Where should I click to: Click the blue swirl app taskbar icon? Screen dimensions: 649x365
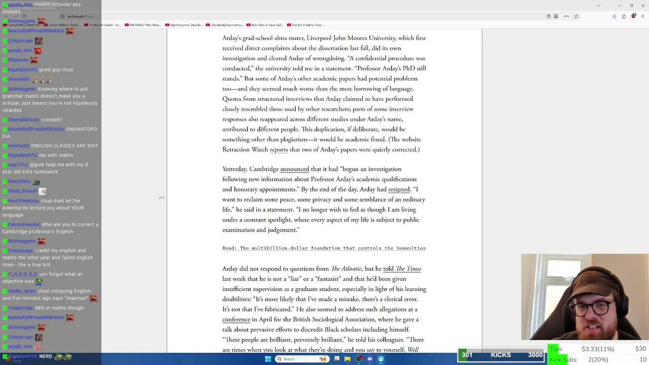381,359
